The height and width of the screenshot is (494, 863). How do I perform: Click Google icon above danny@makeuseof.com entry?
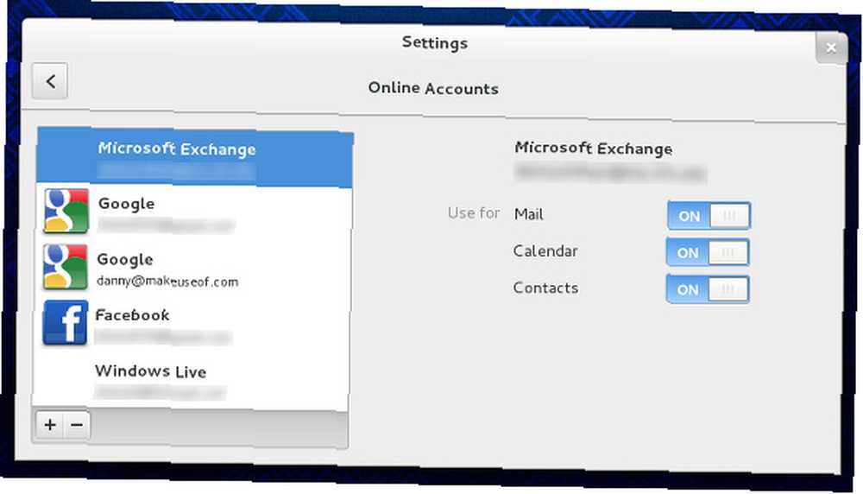click(66, 267)
